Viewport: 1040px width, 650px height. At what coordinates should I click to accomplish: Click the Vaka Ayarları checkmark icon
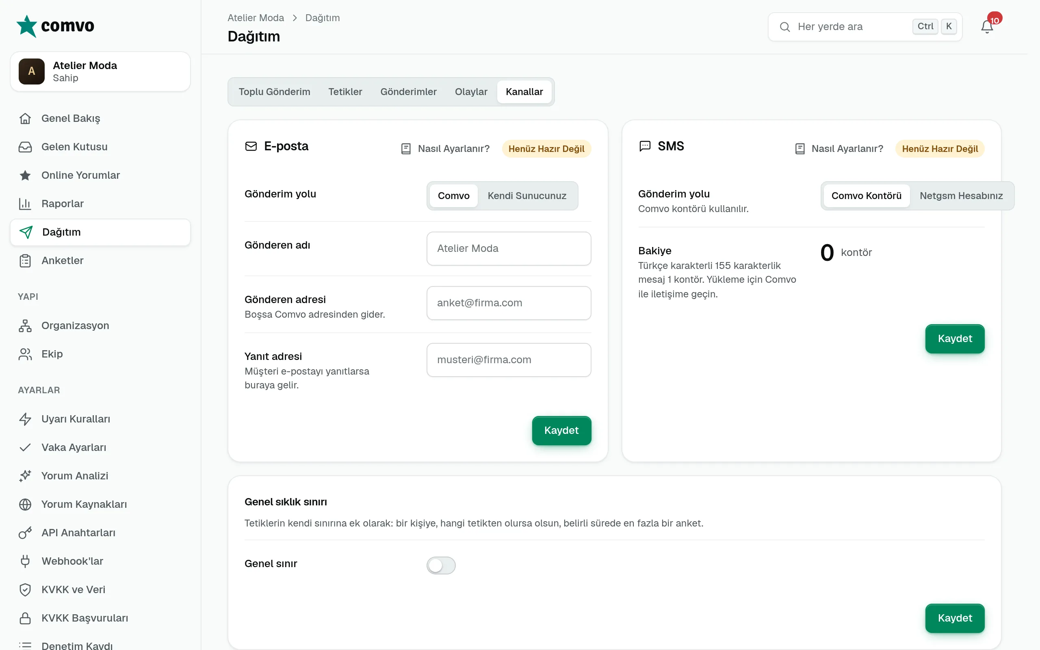tap(25, 447)
